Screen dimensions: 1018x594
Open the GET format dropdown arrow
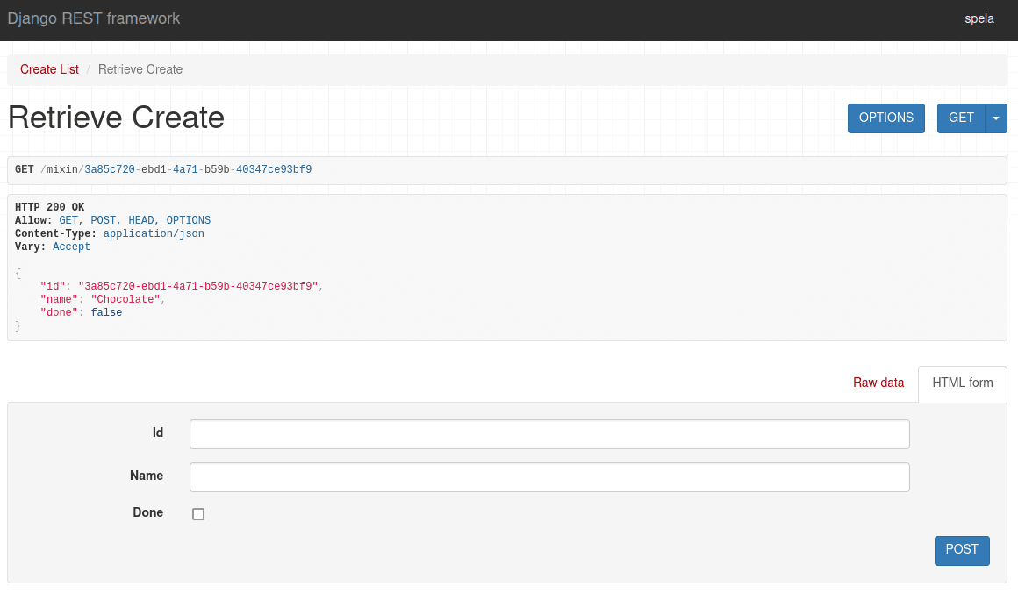tap(996, 118)
